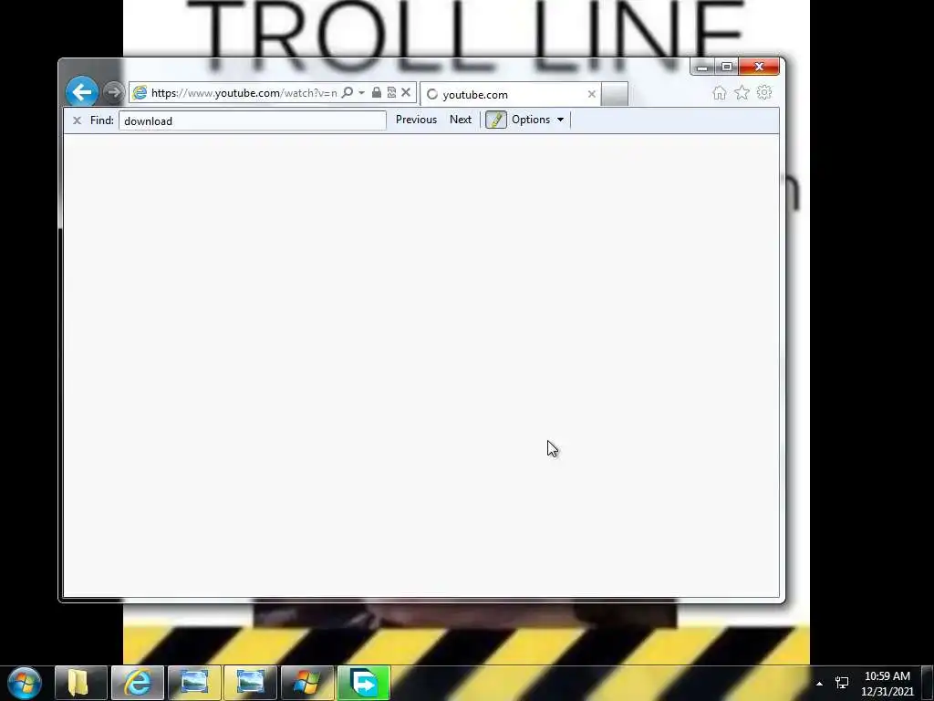This screenshot has width=934, height=701.
Task: Open the green arrow app on taskbar
Action: click(363, 683)
